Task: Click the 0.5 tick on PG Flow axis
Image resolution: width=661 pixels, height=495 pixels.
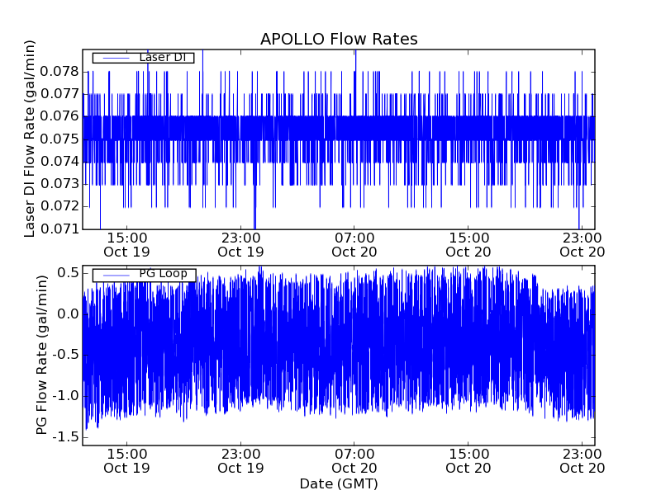Action: pos(68,273)
